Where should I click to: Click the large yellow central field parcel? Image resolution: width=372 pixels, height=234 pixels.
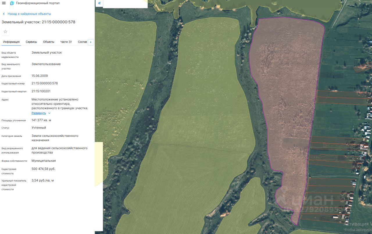201,116
